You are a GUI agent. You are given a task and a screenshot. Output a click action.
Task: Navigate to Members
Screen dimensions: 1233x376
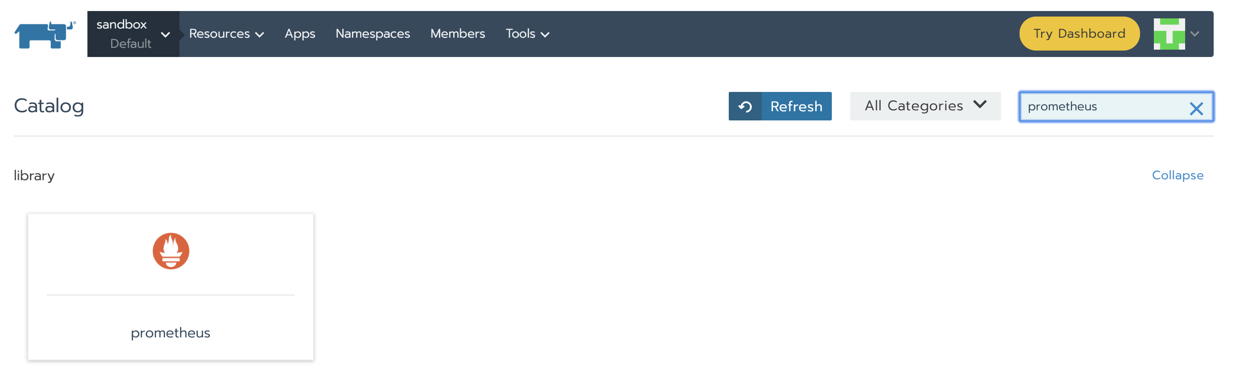[457, 34]
